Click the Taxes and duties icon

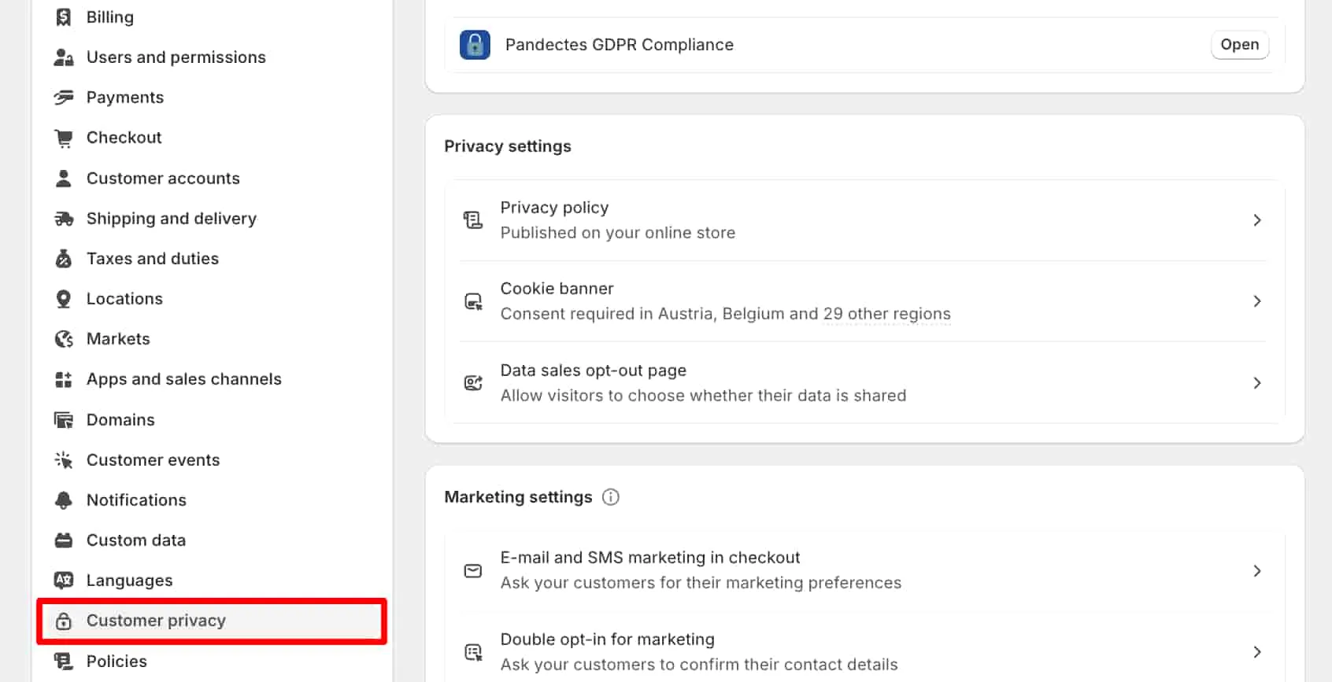point(64,259)
